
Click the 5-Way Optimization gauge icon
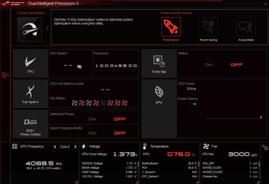coord(30,29)
